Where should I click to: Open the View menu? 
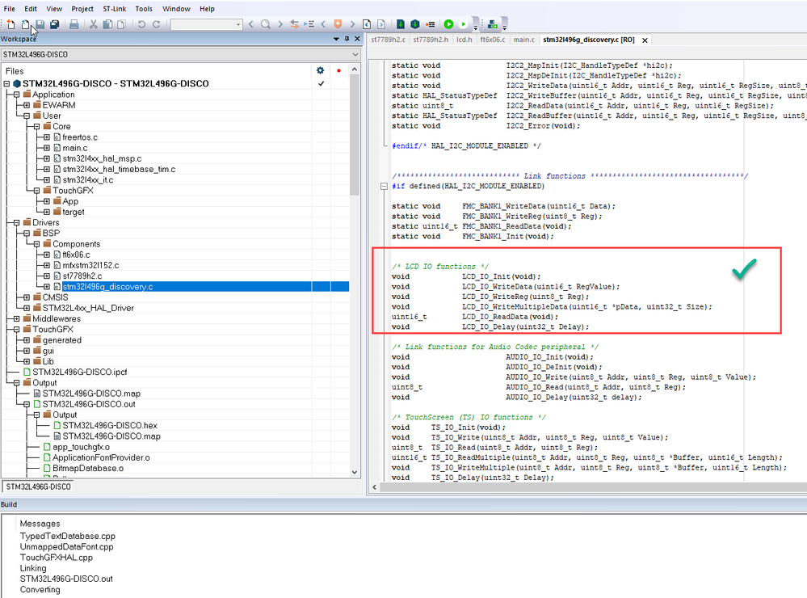pos(54,9)
